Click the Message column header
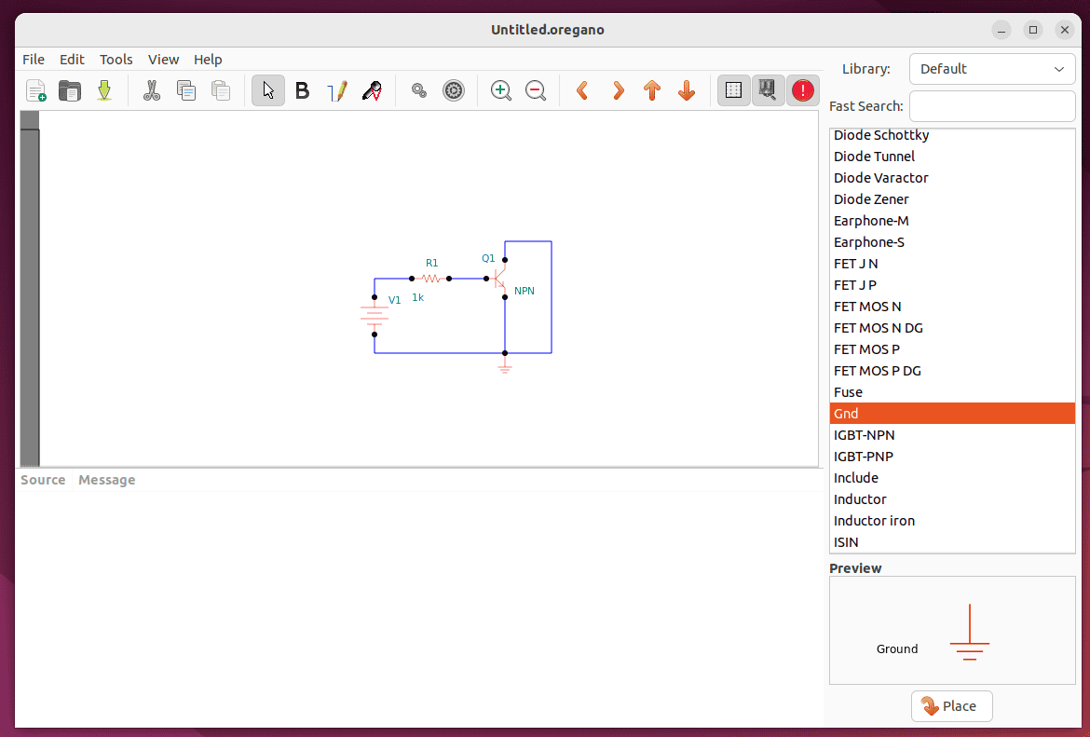This screenshot has width=1090, height=737. [x=107, y=480]
